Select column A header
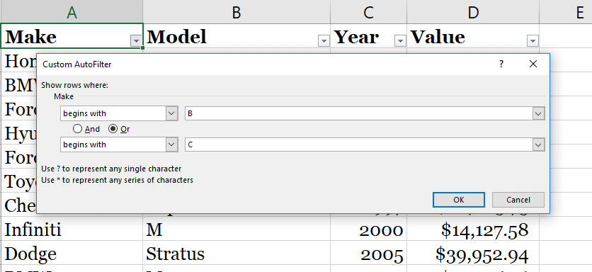Viewport: 592px width, 272px height. [72, 12]
